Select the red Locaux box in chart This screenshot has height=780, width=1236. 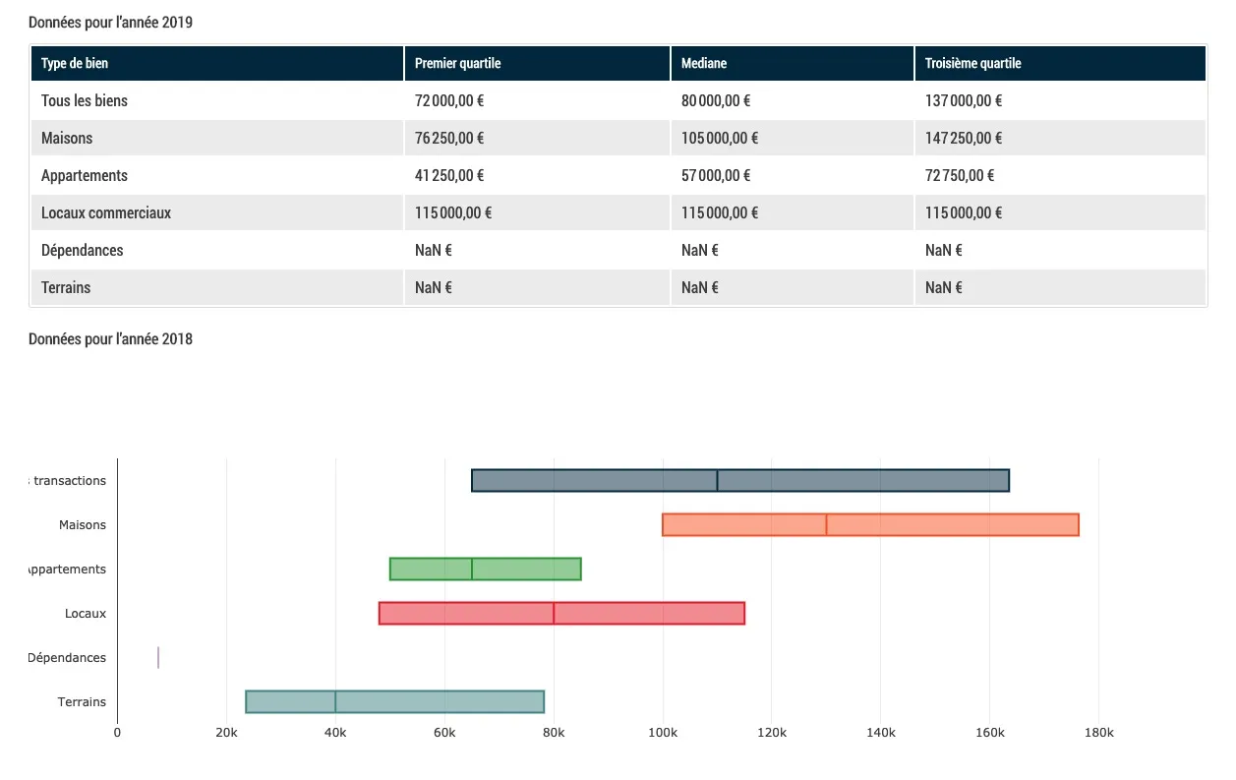click(x=561, y=614)
